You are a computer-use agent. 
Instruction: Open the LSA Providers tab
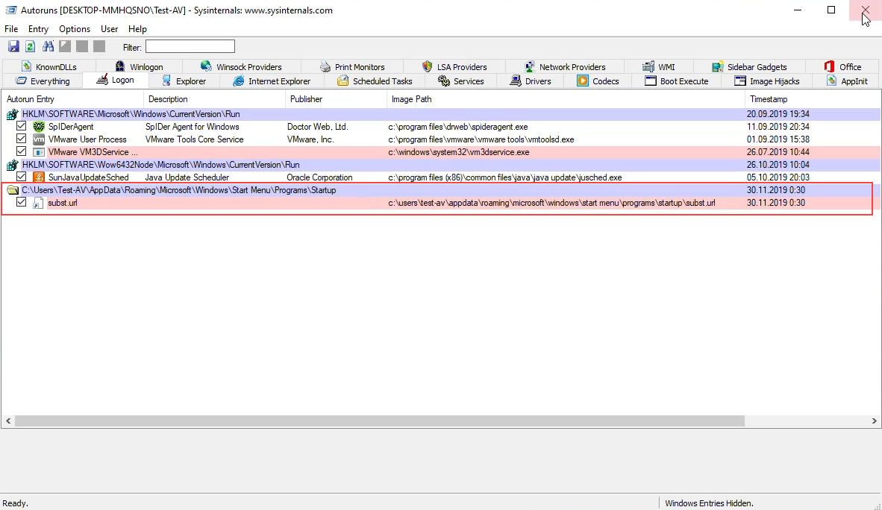pyautogui.click(x=454, y=67)
